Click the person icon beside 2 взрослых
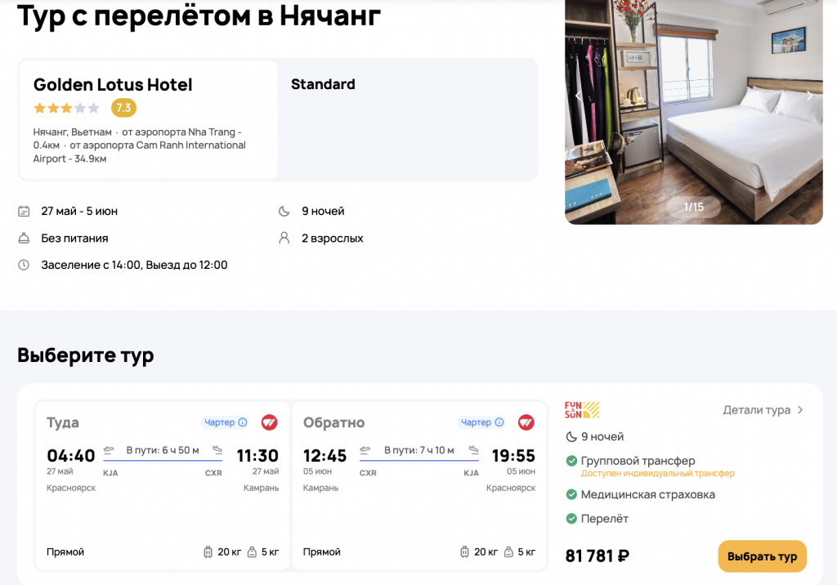The width and height of the screenshot is (837, 585). 284,238
